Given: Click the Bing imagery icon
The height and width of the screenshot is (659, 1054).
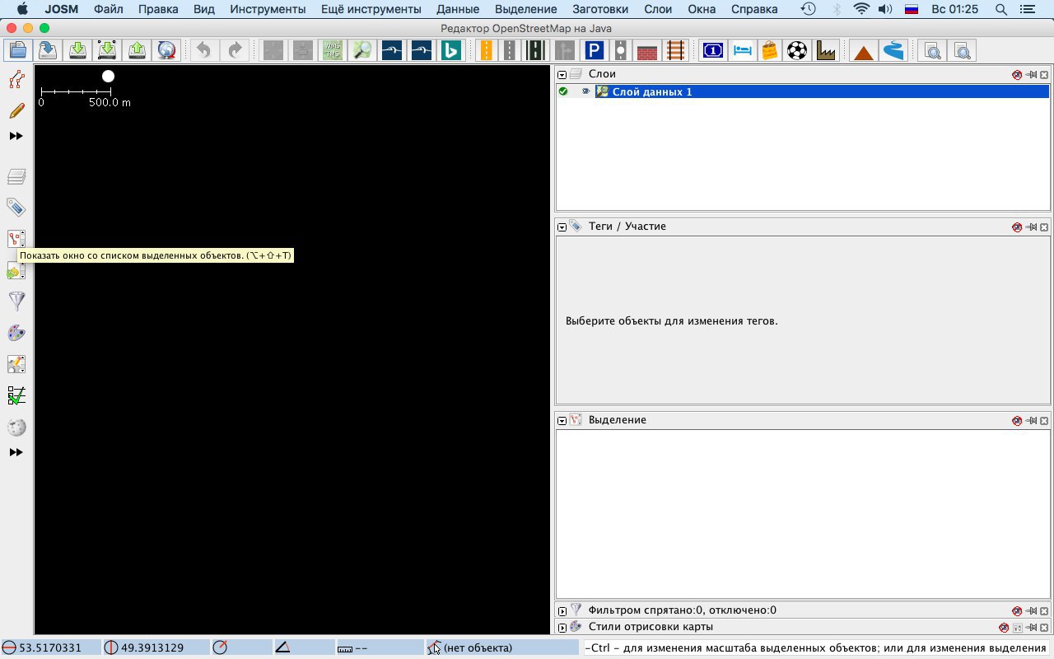Looking at the screenshot, I should point(450,50).
